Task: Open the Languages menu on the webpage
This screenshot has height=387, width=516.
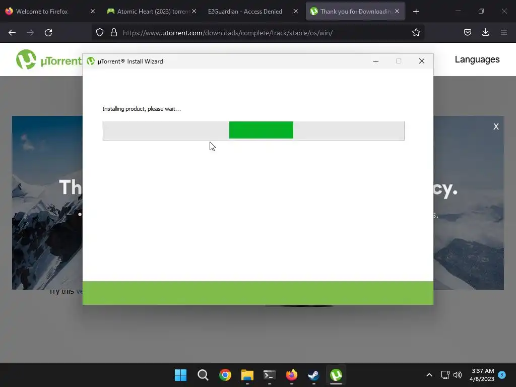Action: (x=477, y=59)
